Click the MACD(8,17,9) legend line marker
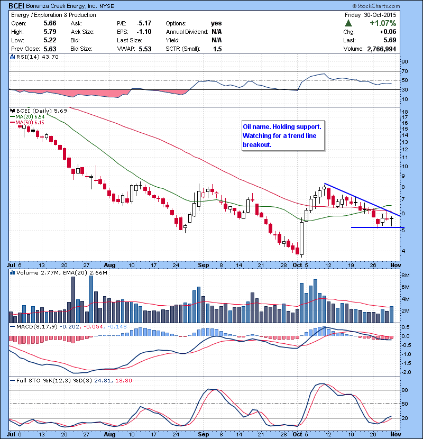The height and width of the screenshot is (439, 423). [x=12, y=326]
